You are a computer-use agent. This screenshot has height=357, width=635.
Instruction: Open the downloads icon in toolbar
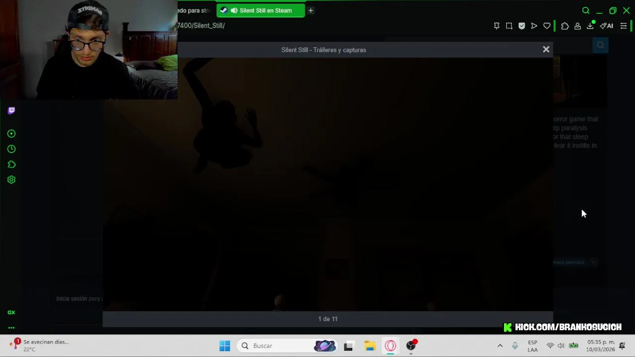(590, 26)
